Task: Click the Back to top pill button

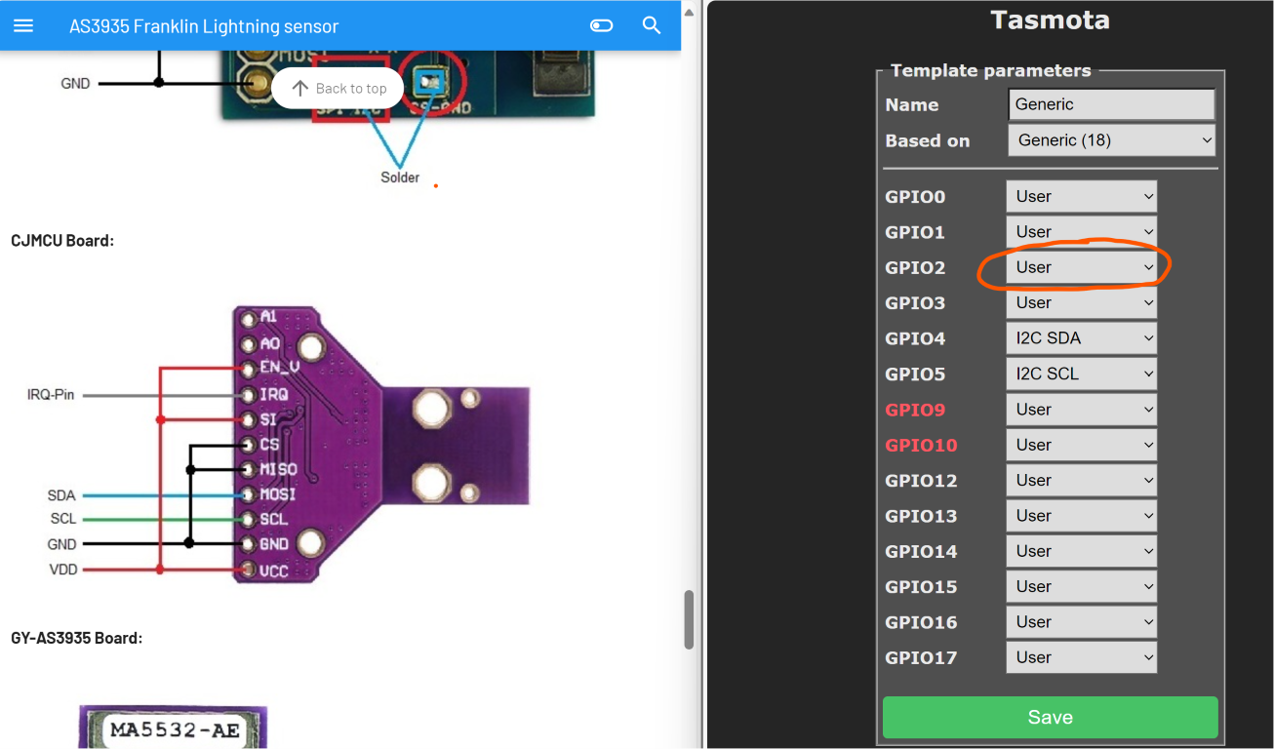Action: (x=337, y=87)
